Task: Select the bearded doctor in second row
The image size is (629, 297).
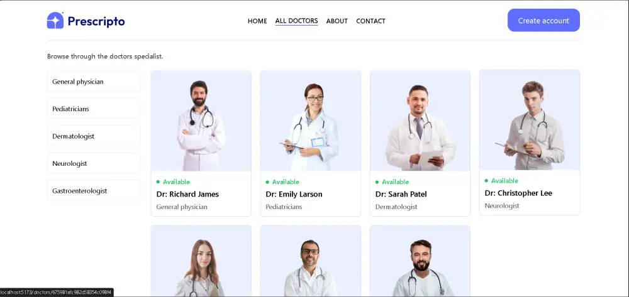Action: (420, 261)
